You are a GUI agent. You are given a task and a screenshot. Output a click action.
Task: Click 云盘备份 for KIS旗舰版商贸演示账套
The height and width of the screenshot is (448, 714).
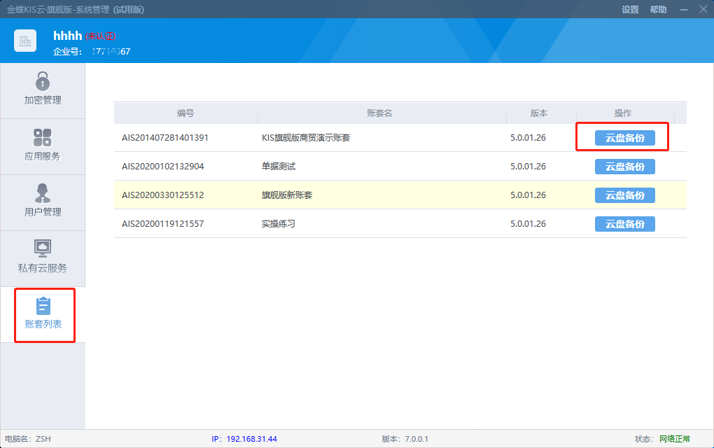tap(624, 138)
